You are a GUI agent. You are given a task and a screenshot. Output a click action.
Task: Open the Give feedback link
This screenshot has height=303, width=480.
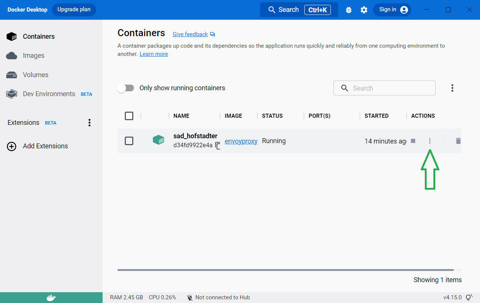(x=190, y=34)
